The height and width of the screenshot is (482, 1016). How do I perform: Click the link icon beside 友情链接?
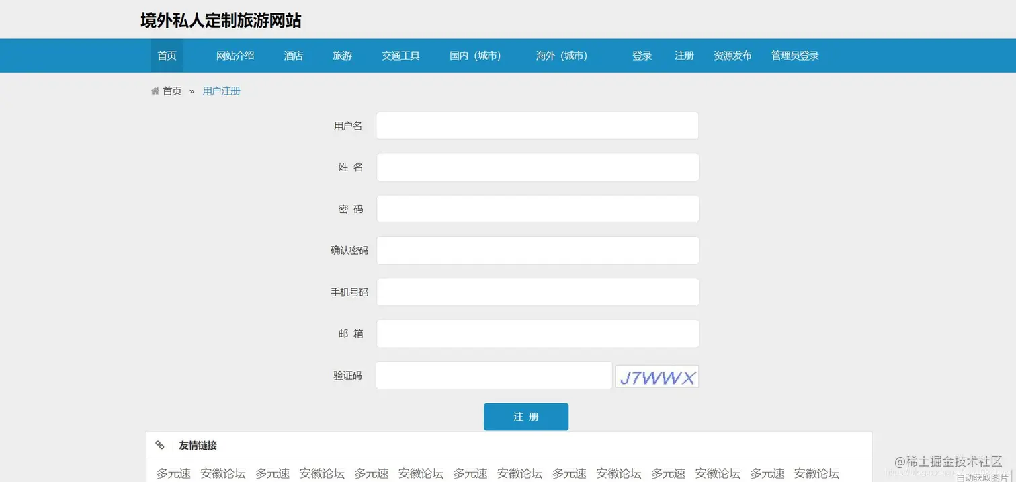pos(160,445)
